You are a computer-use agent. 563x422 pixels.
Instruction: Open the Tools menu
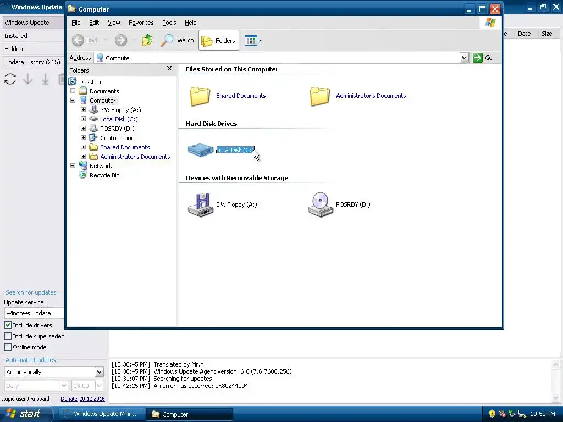point(169,23)
